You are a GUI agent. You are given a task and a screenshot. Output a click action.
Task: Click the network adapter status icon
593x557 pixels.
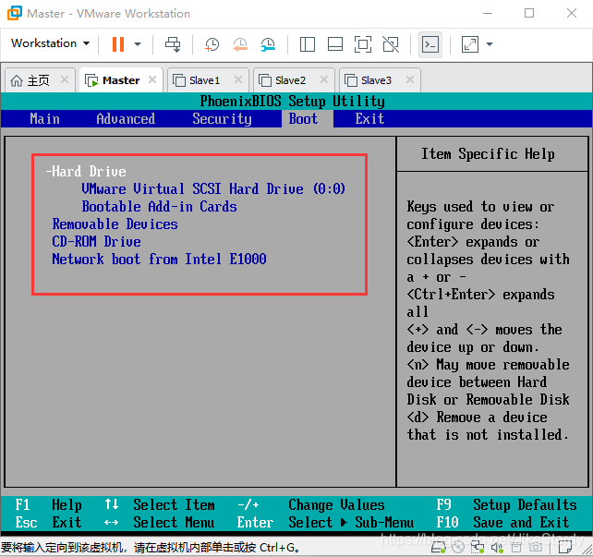click(478, 547)
